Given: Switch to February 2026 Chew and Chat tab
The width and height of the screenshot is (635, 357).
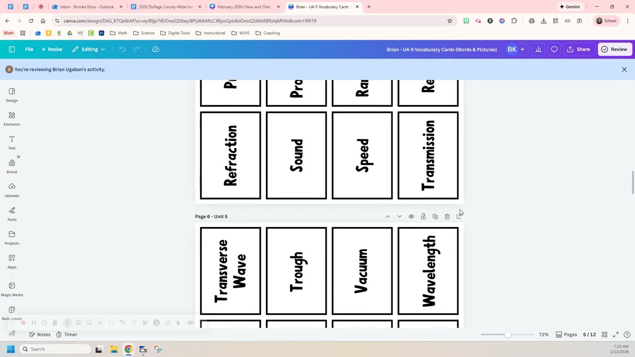Looking at the screenshot, I should [245, 7].
